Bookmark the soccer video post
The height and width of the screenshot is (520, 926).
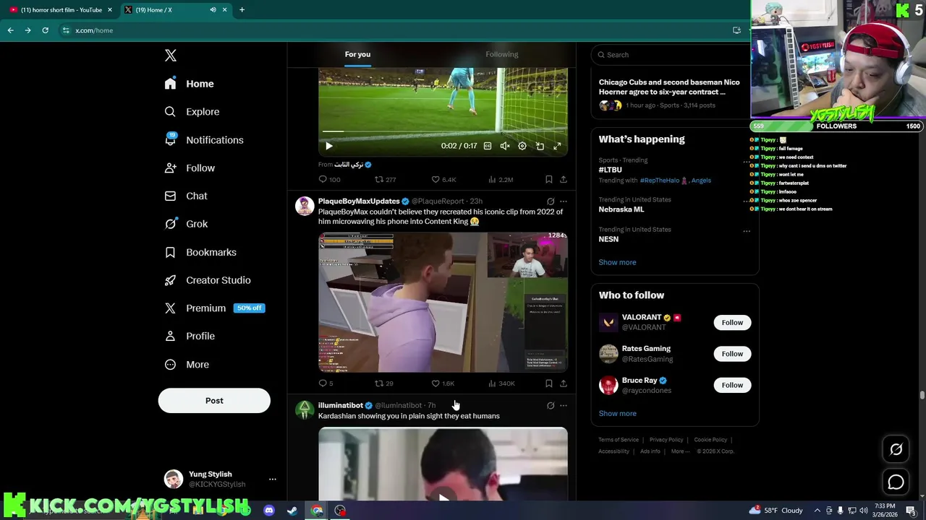(549, 179)
